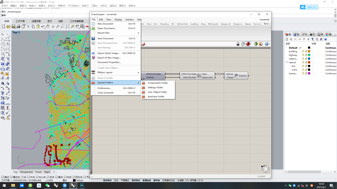Click the layer filter funnel icon
Screen dimensions: 337x189
point(312,39)
